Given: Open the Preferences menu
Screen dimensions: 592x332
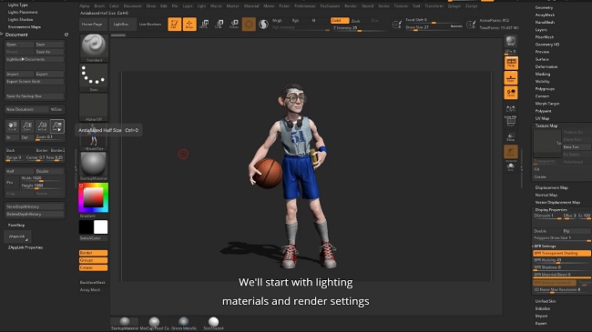Looking at the screenshot, I should 305,6.
